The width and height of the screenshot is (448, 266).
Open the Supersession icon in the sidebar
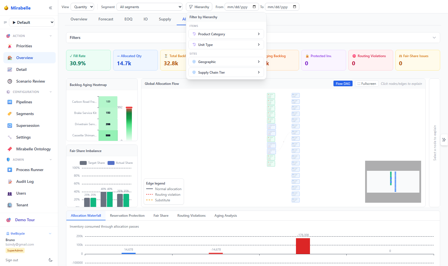pos(10,125)
